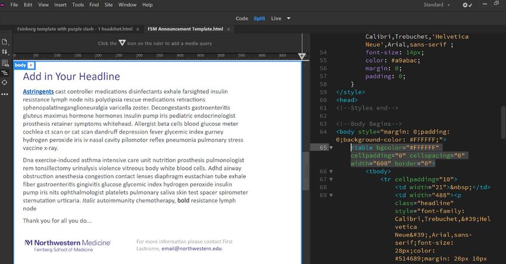Click the File Management arrows icon
Viewport: 506px width, 264px height.
point(5,52)
